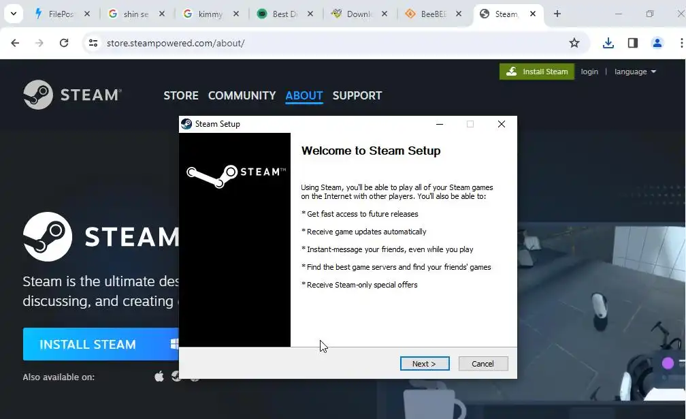Screen dimensions: 686x419
Task: Reload the page with refresh icon
Action: (x=64, y=43)
